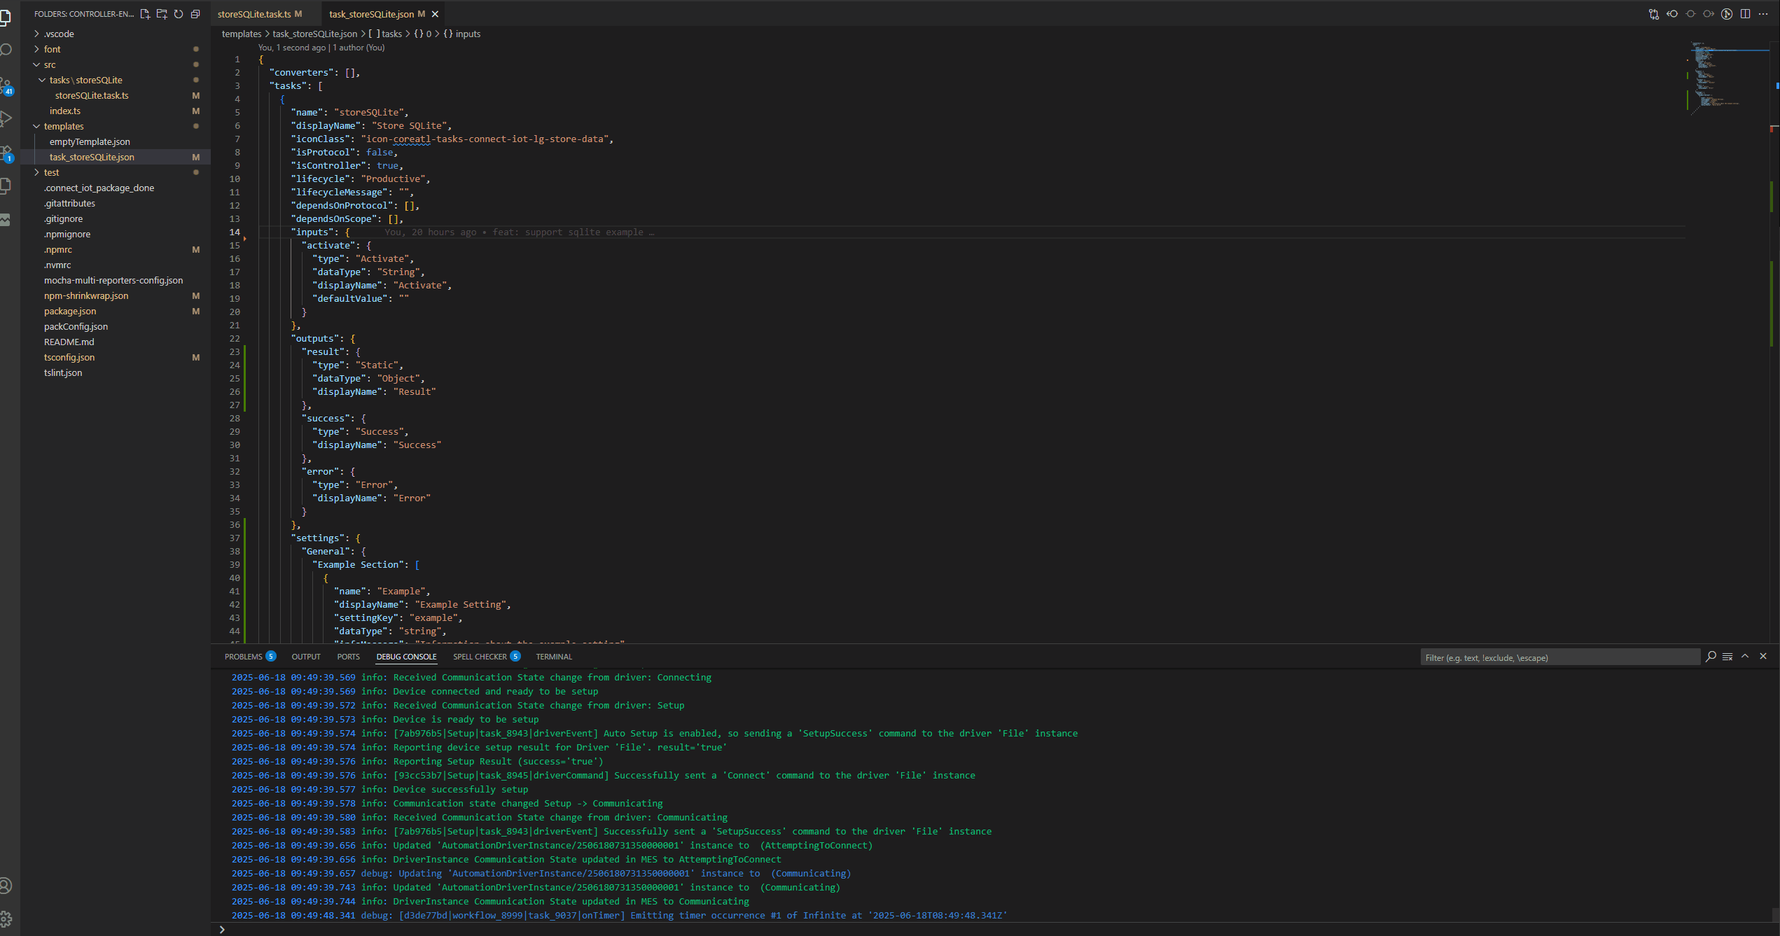
Task: Open the copy-files icon in the activity bar
Action: coord(6,186)
